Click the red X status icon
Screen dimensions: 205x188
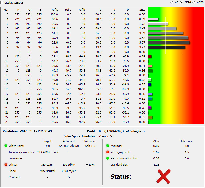[163, 176]
